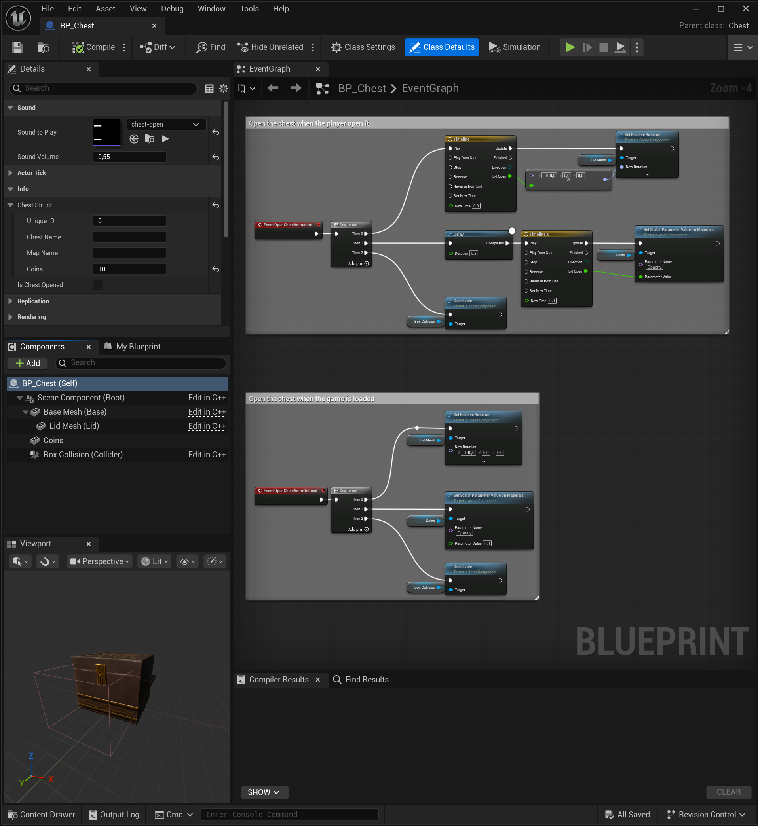Click the Find toolbar button
Viewport: 758px width, 826px height.
[211, 47]
